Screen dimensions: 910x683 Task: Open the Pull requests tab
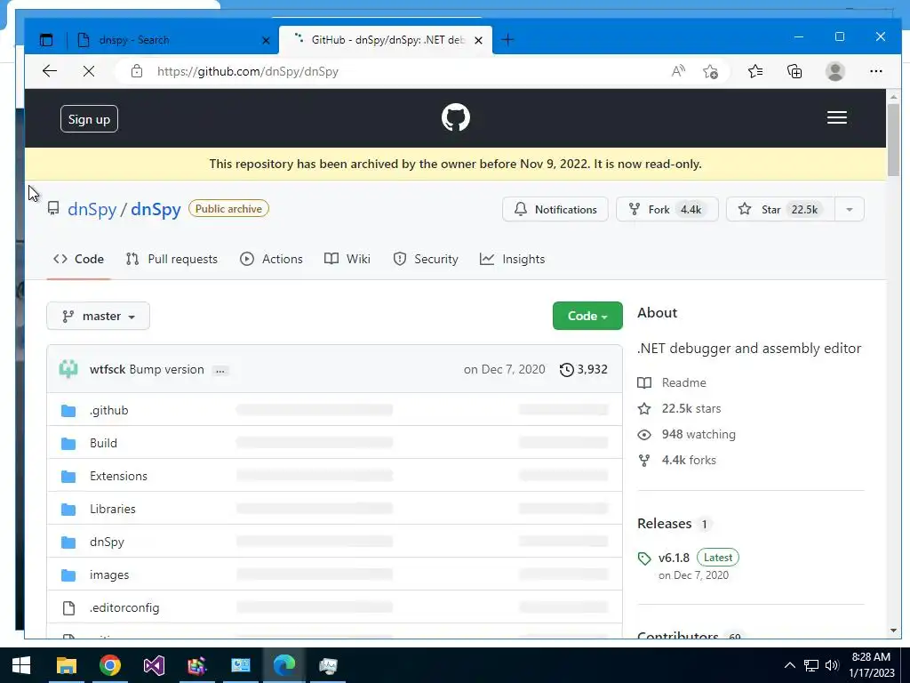click(x=172, y=259)
